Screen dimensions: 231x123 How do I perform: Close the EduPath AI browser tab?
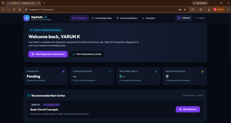[39, 3]
